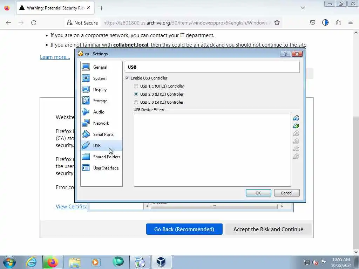Cancel the xp Settings dialog
This screenshot has height=269, width=359.
coord(287,193)
